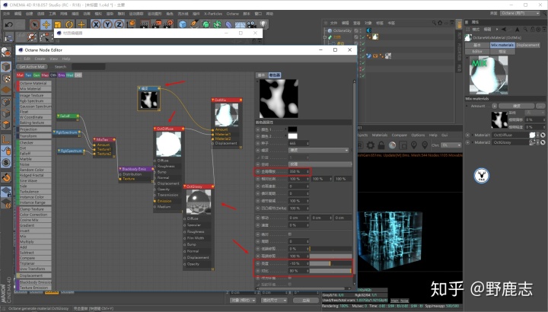Expand the Amount arrow in Mix materials
Viewport: 548px width, 312px height.
tap(495, 106)
